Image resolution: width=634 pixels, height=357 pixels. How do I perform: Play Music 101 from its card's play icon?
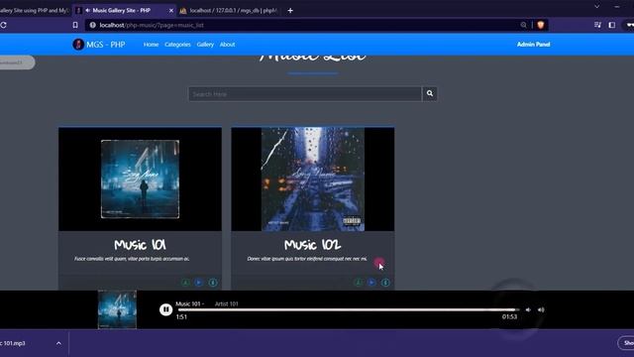click(199, 282)
